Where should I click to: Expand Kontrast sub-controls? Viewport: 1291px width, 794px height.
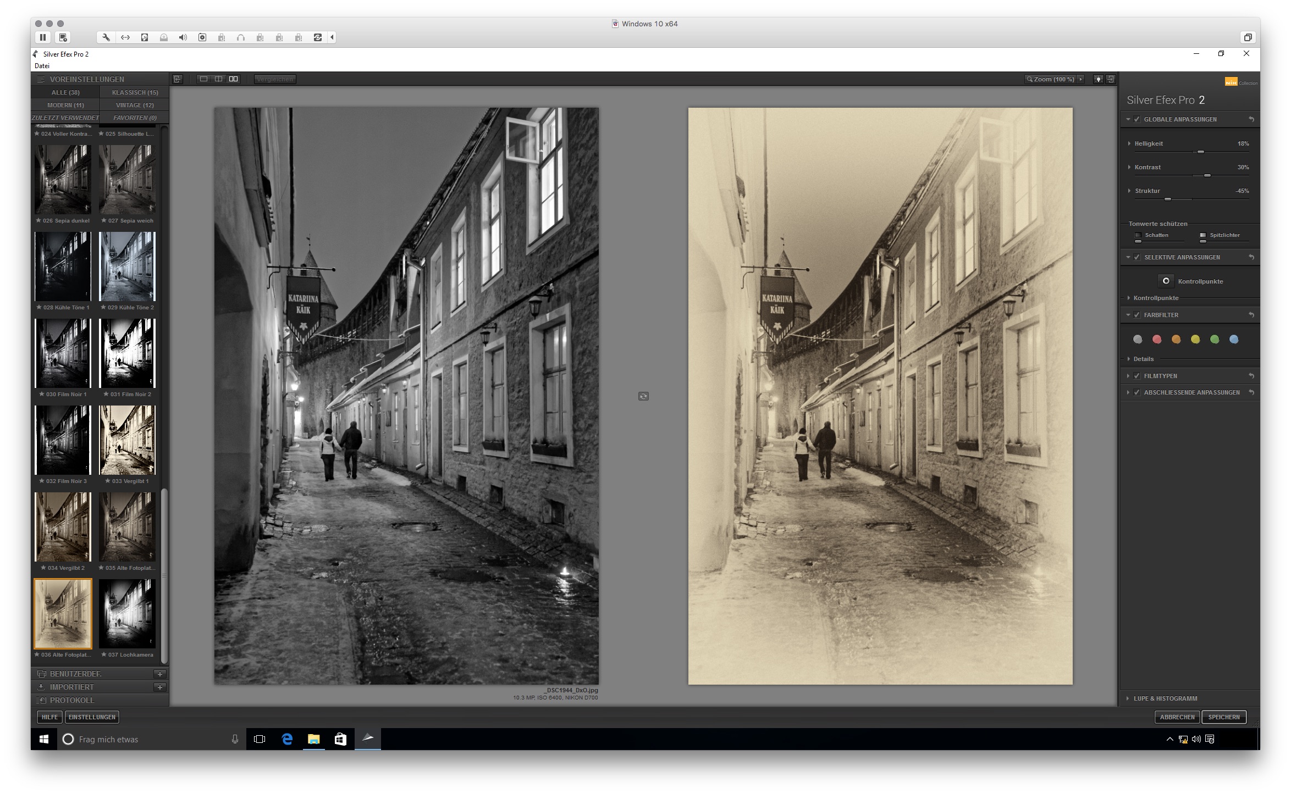[x=1129, y=167]
